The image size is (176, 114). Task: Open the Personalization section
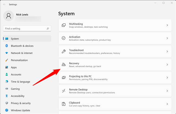tap(19, 60)
